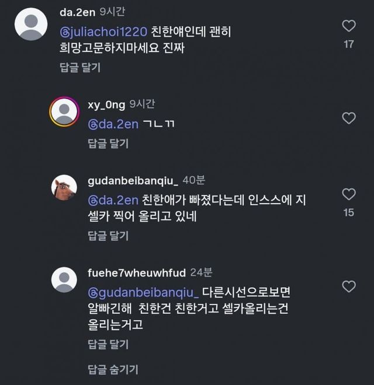This screenshot has width=374, height=385.
Task: Like xy_0ng's reply with the heart
Action: (348, 118)
